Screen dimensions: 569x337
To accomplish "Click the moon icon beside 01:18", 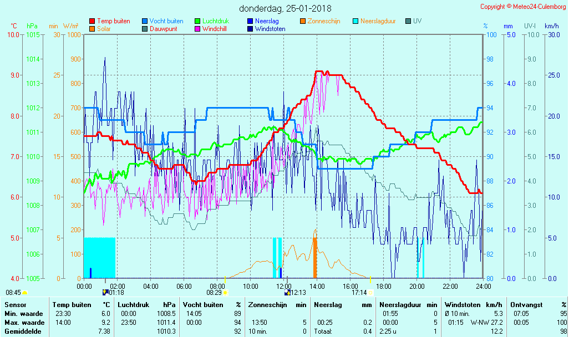I will 105,292.
